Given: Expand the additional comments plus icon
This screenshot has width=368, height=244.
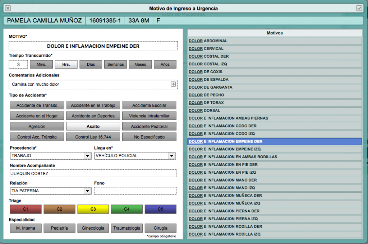Looking at the screenshot, I should [173, 84].
